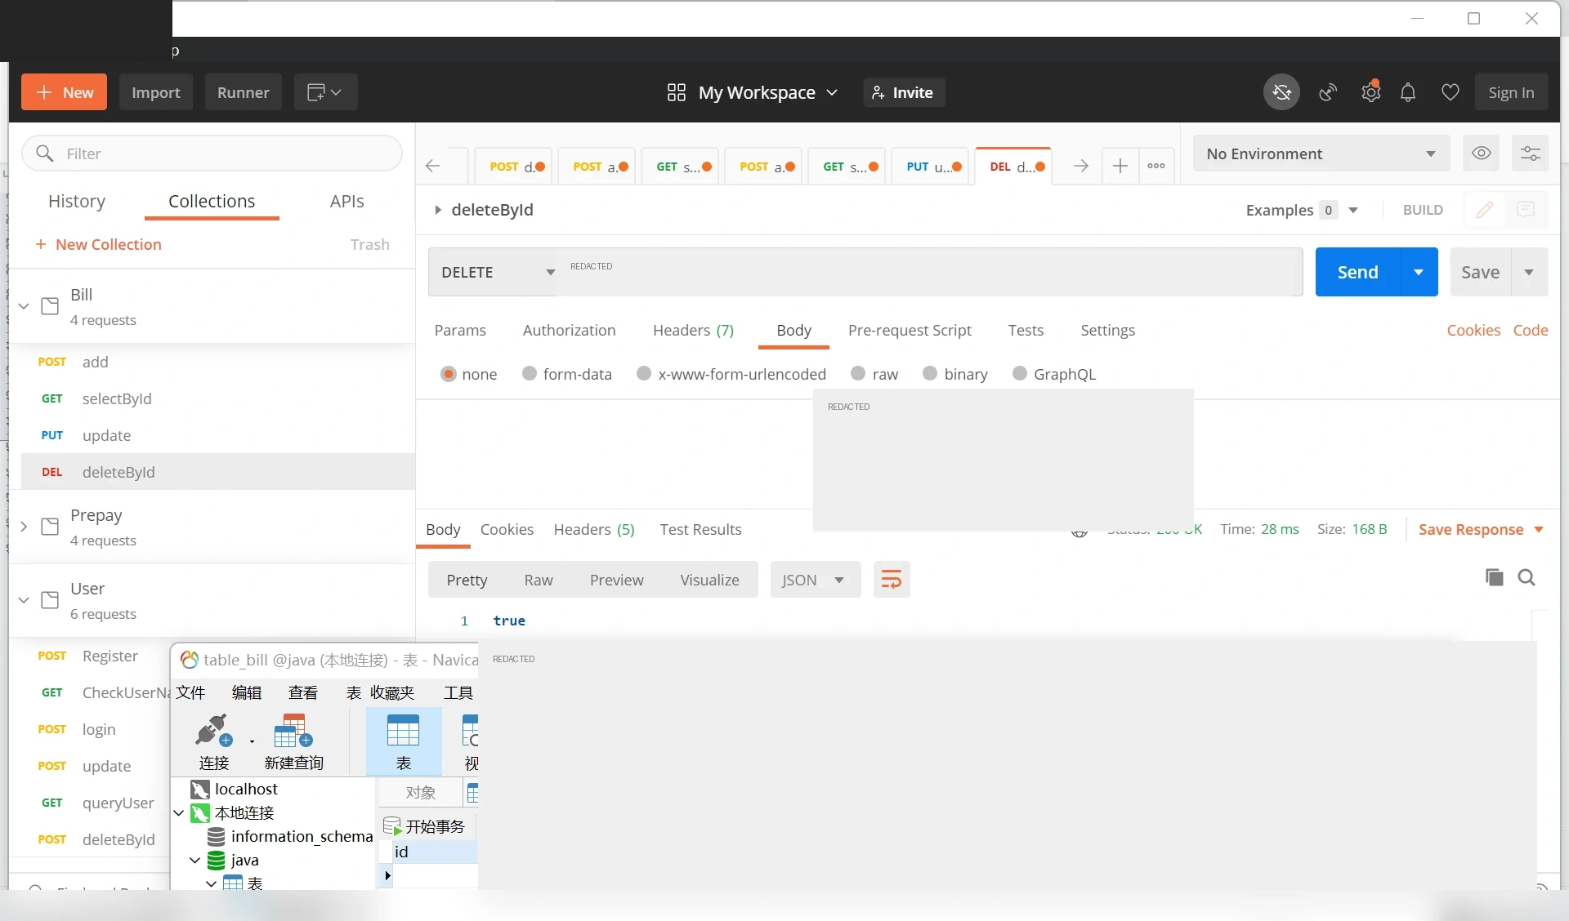
Task: Click Navicat 表 table toolbar icon
Action: pos(404,741)
